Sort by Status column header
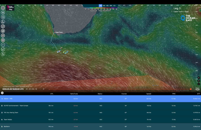The height and width of the screenshot is (130, 201). click(100, 94)
